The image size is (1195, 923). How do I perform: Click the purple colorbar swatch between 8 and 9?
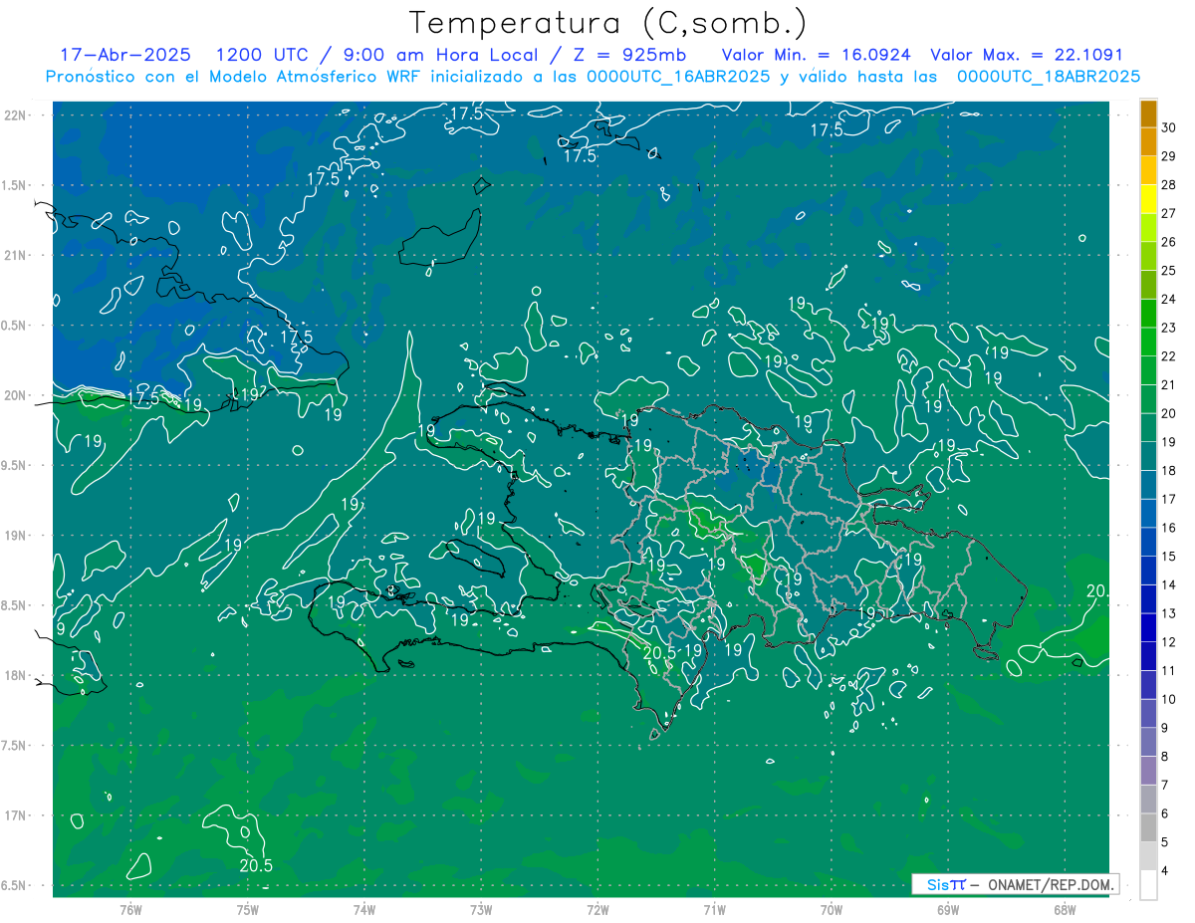1148,743
